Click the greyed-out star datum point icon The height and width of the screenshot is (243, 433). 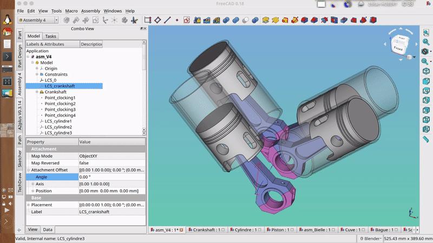tap(114, 20)
